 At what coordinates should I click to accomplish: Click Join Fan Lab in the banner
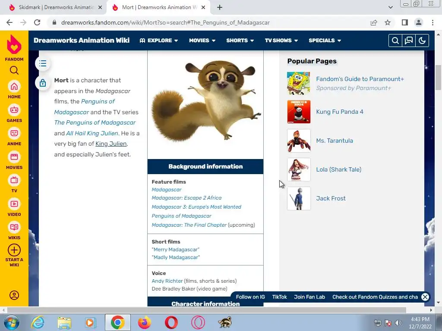(309, 297)
